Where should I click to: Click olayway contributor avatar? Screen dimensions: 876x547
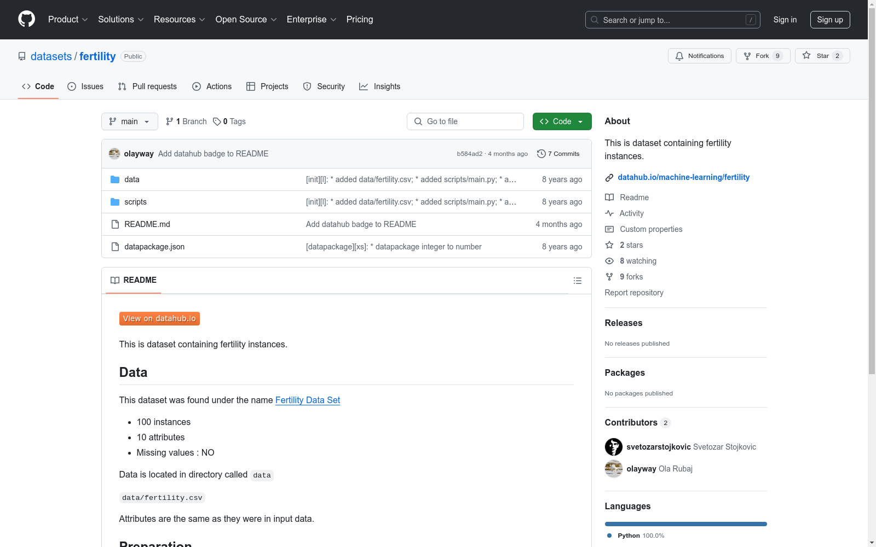pyautogui.click(x=614, y=469)
